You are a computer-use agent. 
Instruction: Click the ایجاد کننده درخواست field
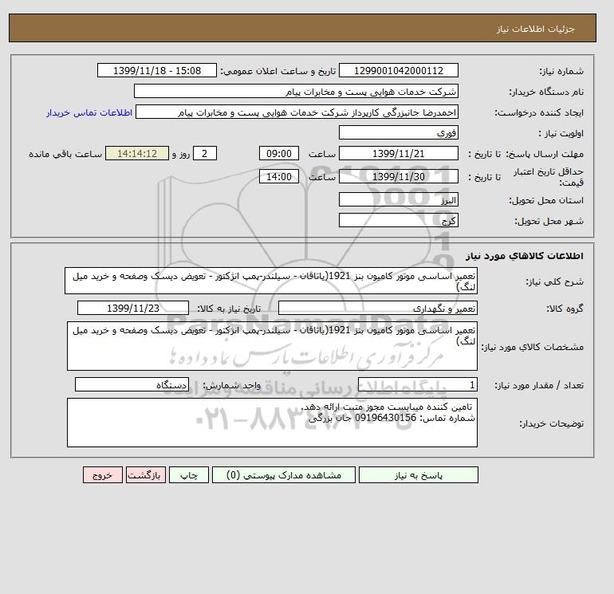point(297,112)
